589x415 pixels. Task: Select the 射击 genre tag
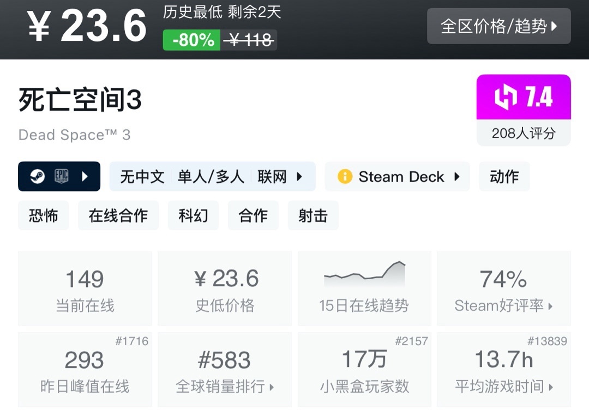[x=313, y=215]
